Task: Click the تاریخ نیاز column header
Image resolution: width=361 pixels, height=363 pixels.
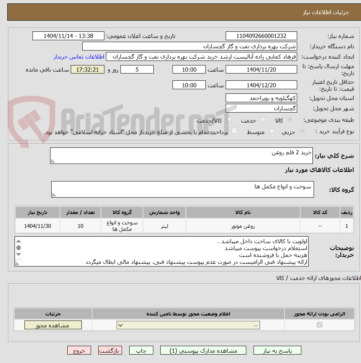Action: tap(38, 212)
